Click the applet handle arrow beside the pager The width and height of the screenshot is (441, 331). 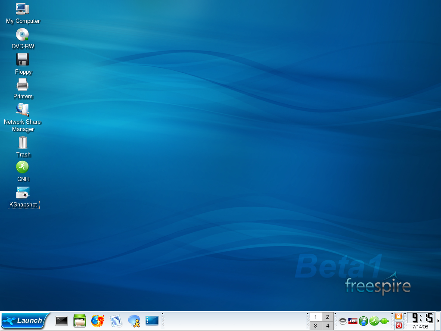tap(307, 314)
